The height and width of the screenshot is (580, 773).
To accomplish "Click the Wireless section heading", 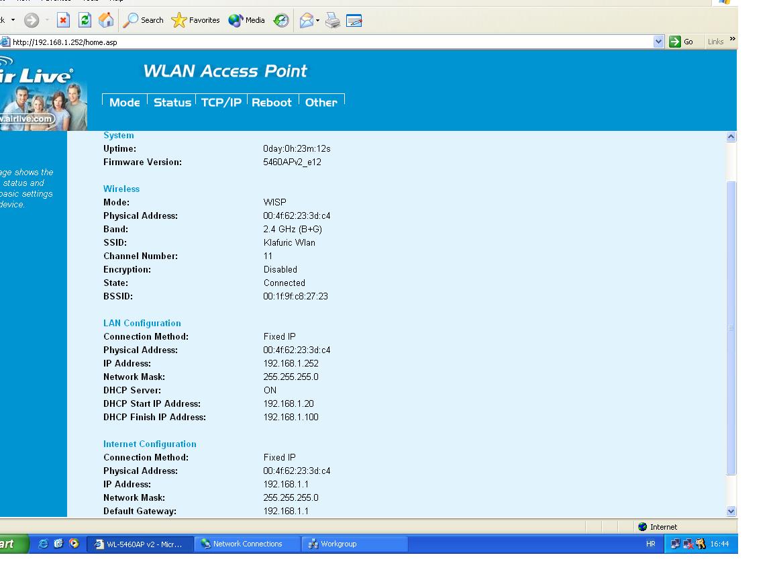I will (x=121, y=189).
